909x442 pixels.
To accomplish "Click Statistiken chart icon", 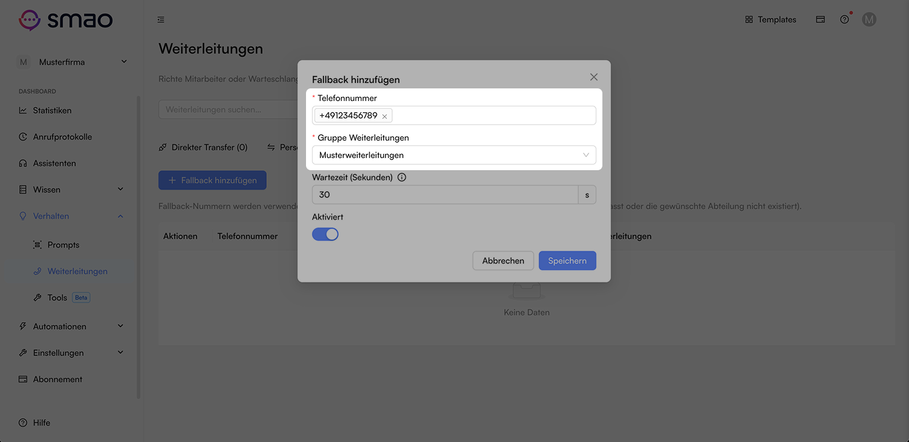I will click(x=23, y=111).
